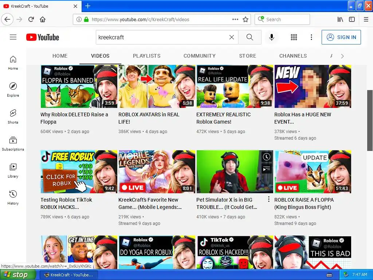
Task: Clear the kreekcraft search text
Action: click(231, 37)
